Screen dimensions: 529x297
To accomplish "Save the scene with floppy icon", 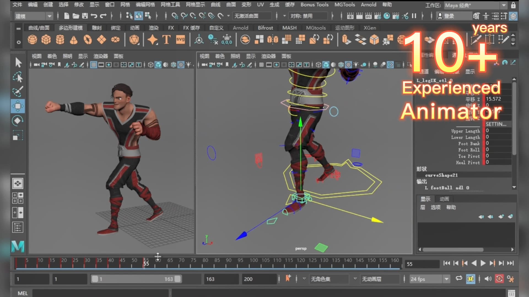I will coord(85,16).
